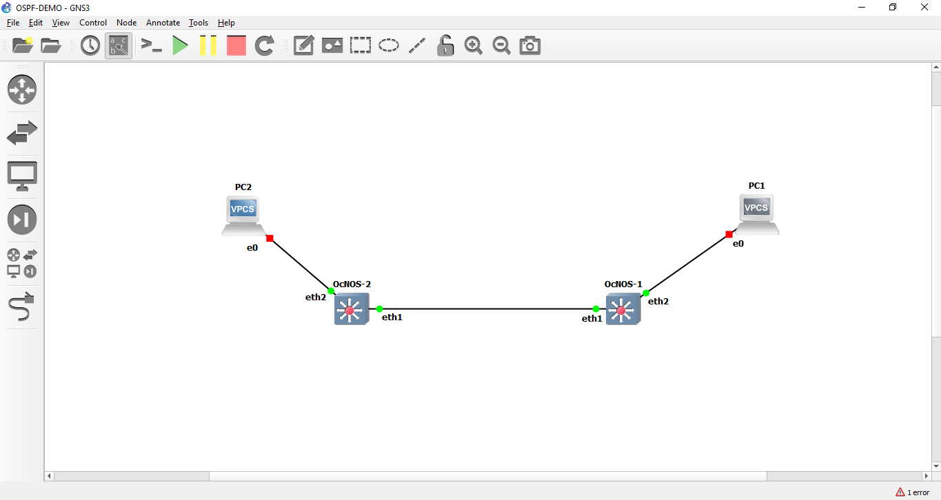Select the Draw an ellipse tool
This screenshot has height=500, width=941.
click(389, 45)
